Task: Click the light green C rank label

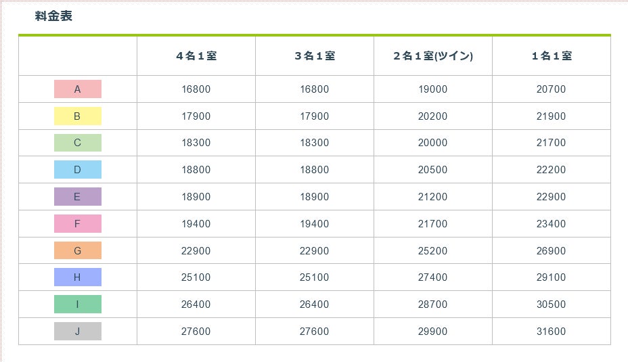Action: click(x=77, y=143)
